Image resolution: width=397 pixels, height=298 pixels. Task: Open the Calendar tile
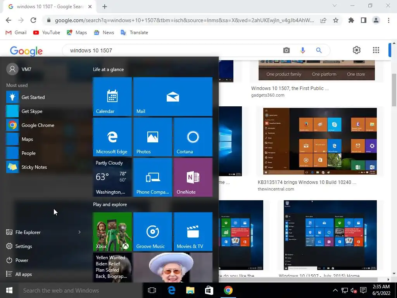112,97
